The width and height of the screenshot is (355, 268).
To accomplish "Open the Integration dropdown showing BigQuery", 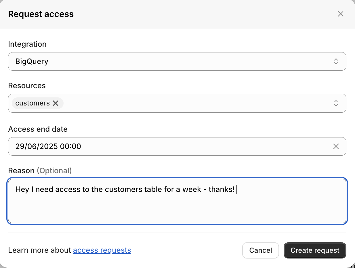I will pos(173,61).
